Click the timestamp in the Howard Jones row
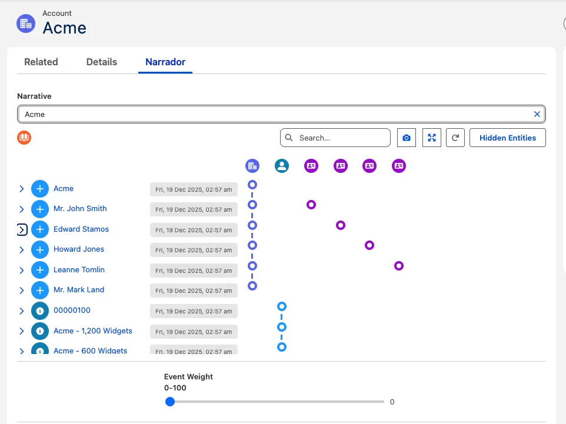 pos(194,250)
